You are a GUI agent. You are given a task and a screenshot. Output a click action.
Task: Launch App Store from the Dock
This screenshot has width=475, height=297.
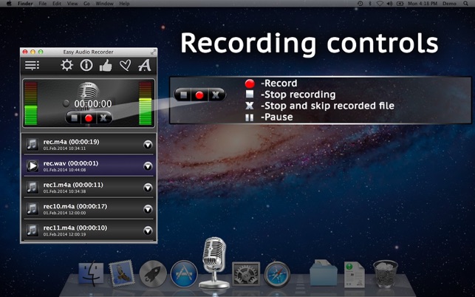[184, 273]
